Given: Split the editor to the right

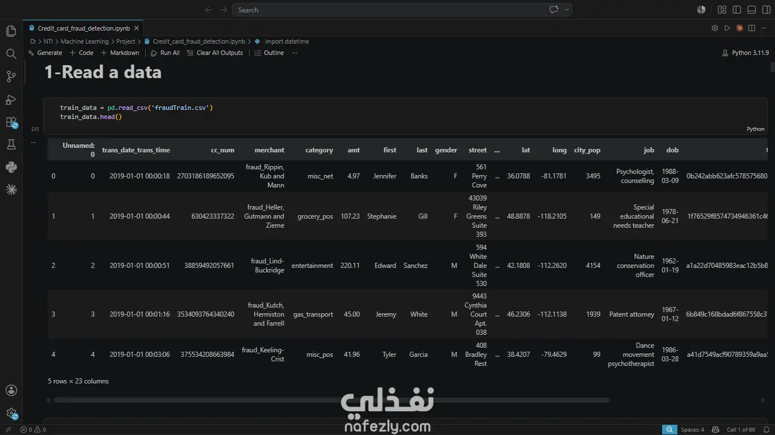Looking at the screenshot, I should [752, 28].
